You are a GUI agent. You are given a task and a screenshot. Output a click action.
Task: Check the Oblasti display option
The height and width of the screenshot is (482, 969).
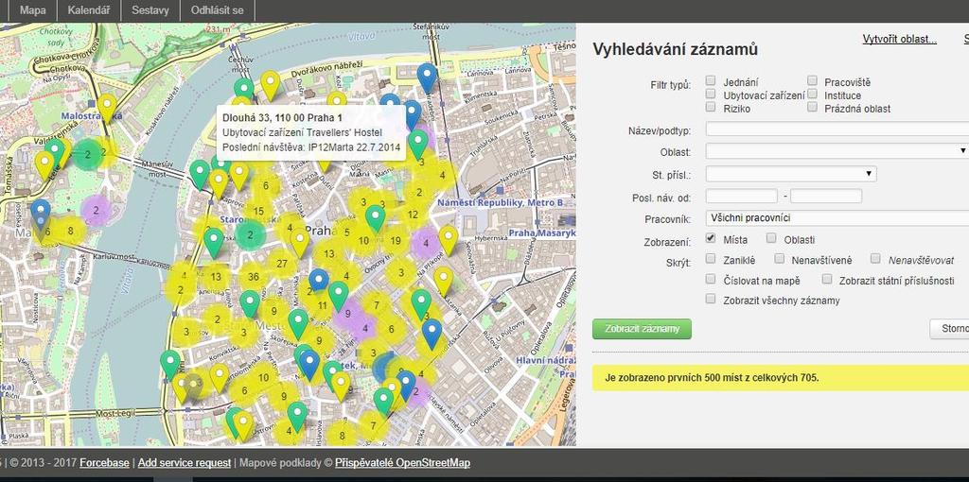[771, 238]
